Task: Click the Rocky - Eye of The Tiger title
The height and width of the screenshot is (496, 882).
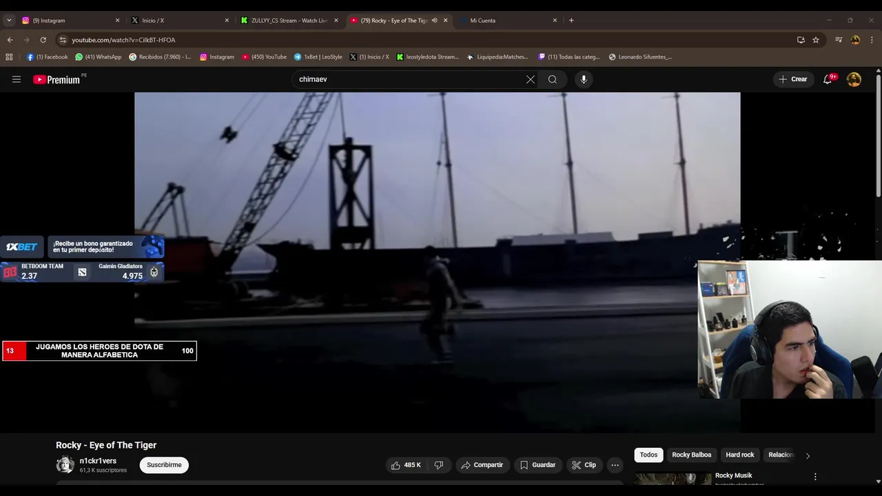Action: click(106, 445)
